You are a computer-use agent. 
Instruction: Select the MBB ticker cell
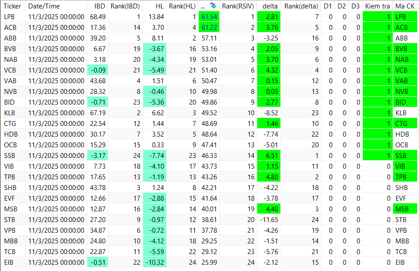tap(13, 241)
